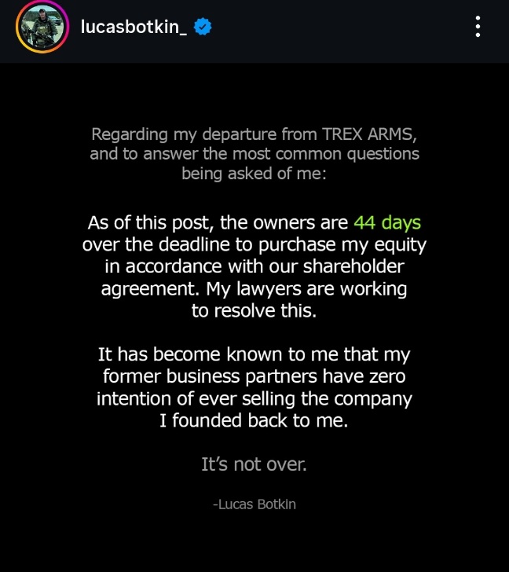509x572 pixels.
Task: Click the green "44 days" text
Action: pos(387,222)
